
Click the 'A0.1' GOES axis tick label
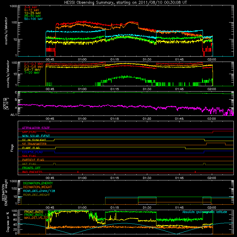[x=14, y=115]
